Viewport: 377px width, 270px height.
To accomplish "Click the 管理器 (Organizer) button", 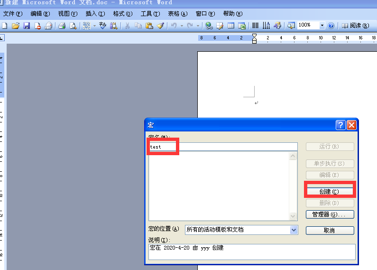I will [330, 214].
